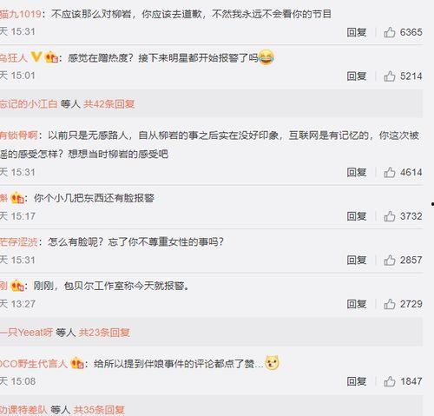The height and width of the screenshot is (416, 434).
Task: Like the comment with 2857 likes
Action: point(390,260)
